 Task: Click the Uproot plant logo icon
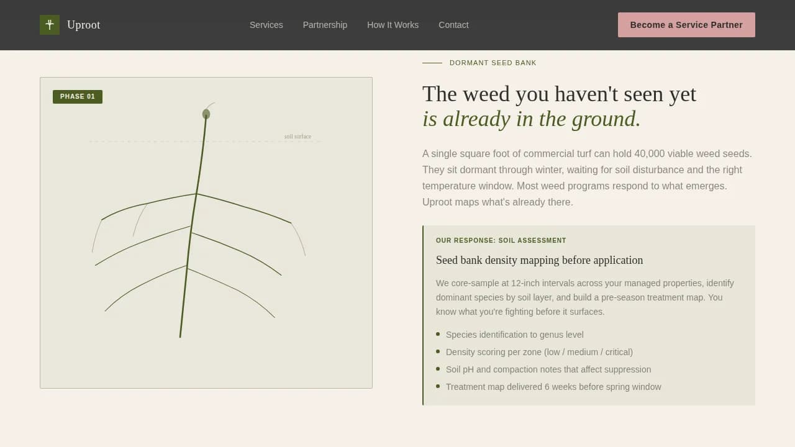(50, 25)
